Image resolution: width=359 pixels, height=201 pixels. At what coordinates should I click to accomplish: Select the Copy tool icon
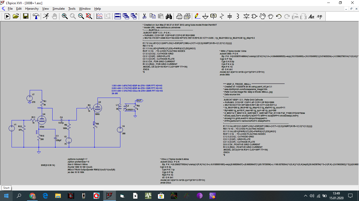[152, 16]
